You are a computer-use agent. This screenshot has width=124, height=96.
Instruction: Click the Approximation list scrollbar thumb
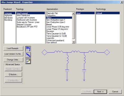73,27
